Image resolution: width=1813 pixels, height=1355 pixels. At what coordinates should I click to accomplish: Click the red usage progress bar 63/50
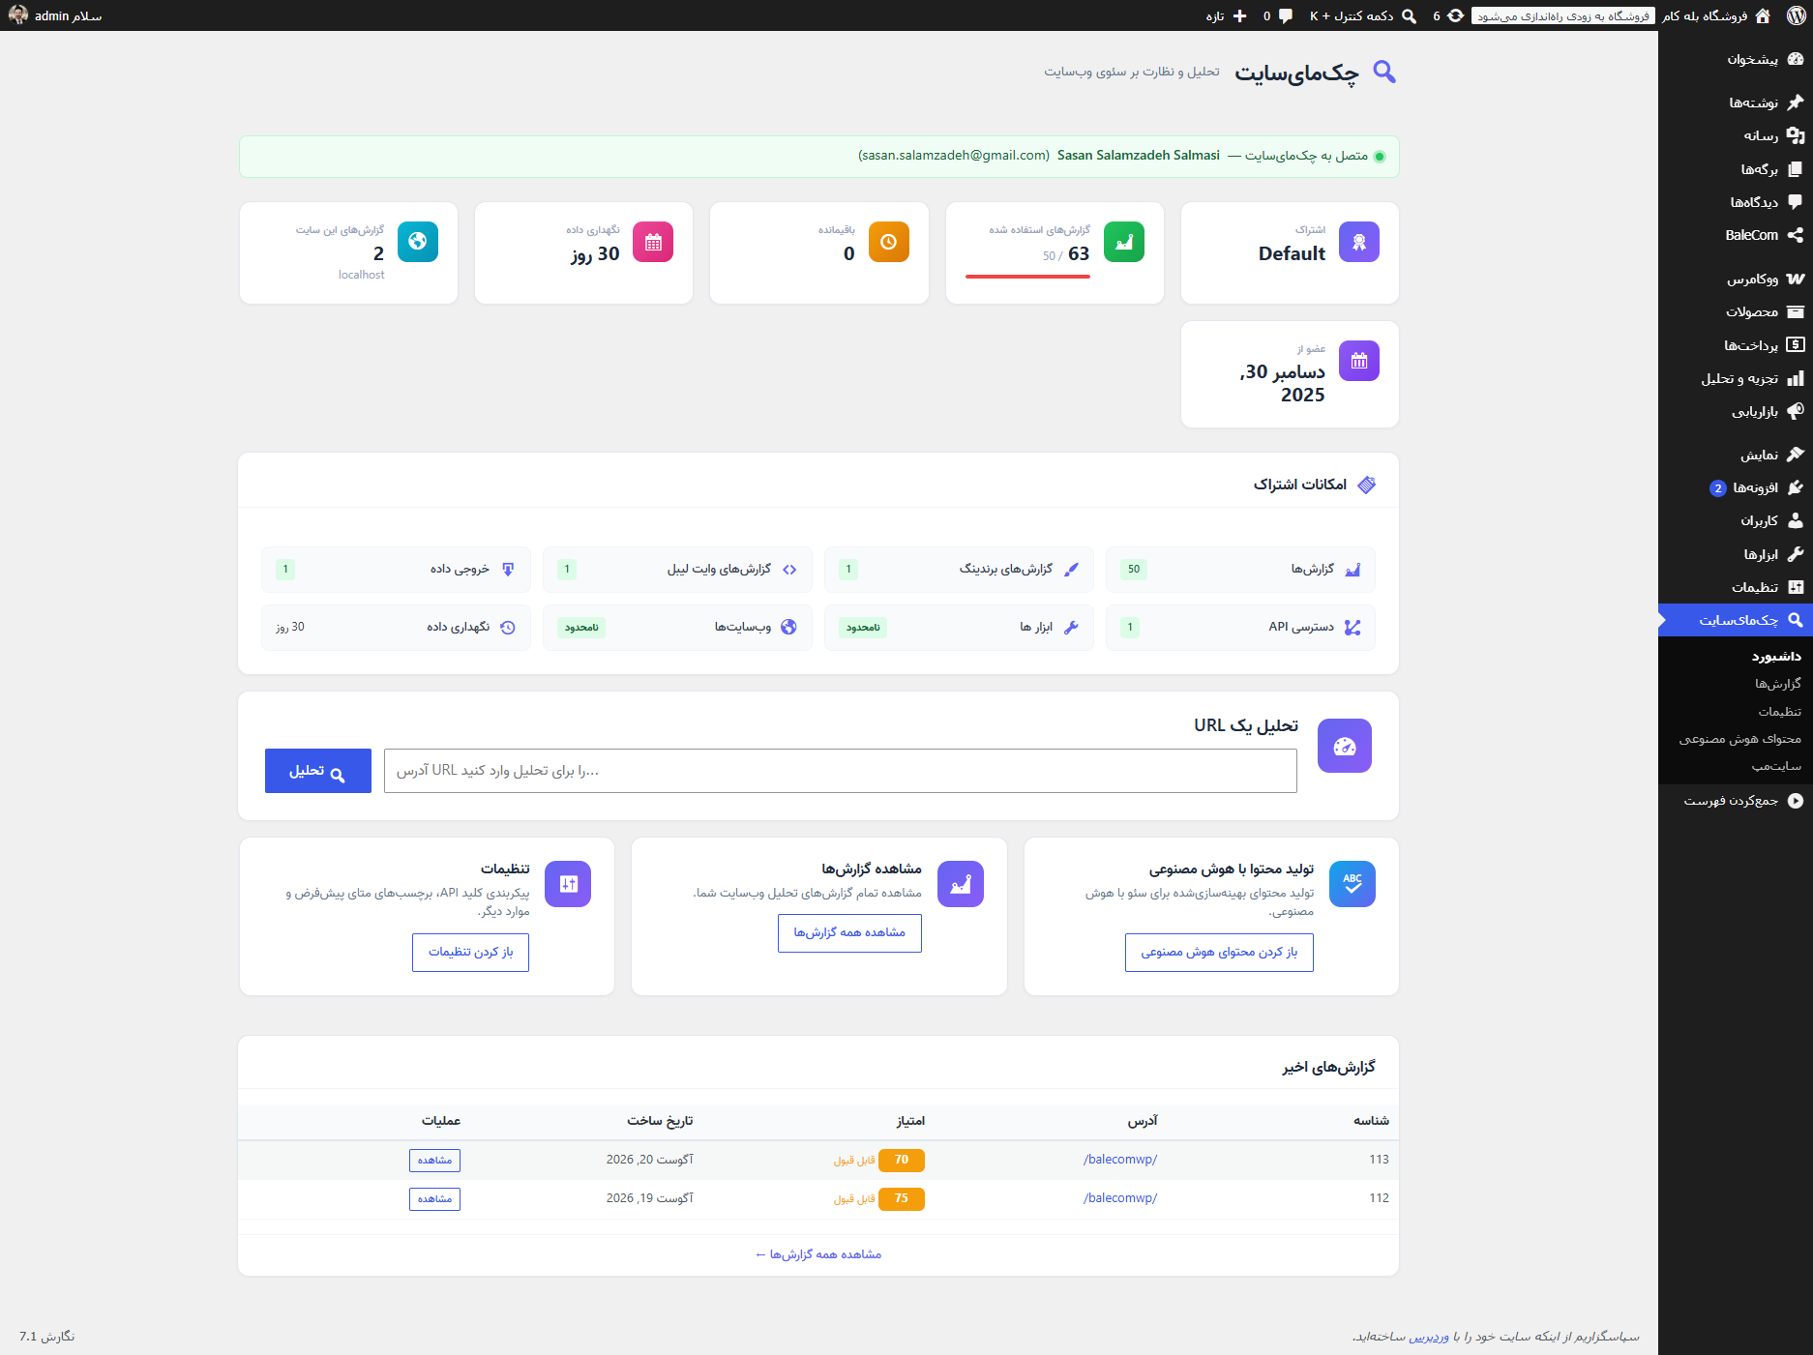1027,277
